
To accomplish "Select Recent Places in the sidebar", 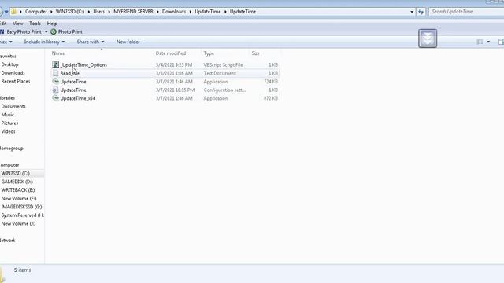I will 16,81.
